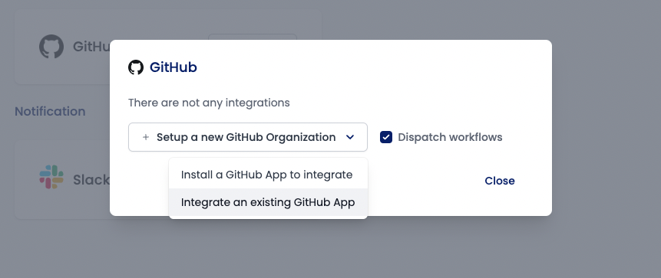Collapse the dropdown using the chevron arrow
This screenshot has width=661, height=278.
pyautogui.click(x=350, y=137)
